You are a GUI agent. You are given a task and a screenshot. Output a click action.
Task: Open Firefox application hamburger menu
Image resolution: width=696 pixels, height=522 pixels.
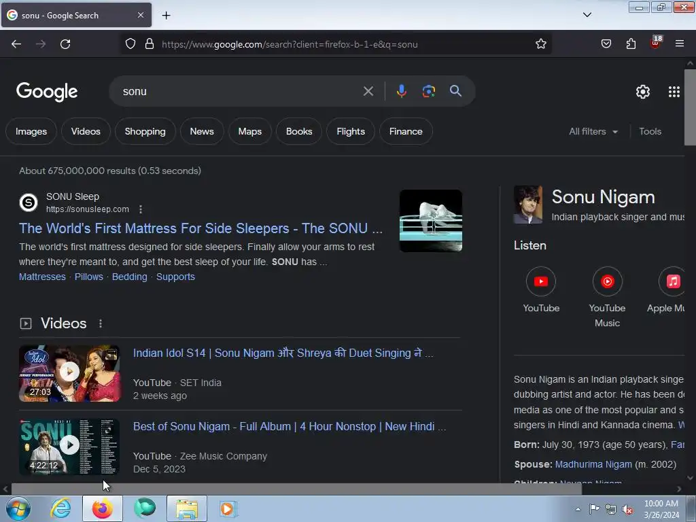pos(680,44)
